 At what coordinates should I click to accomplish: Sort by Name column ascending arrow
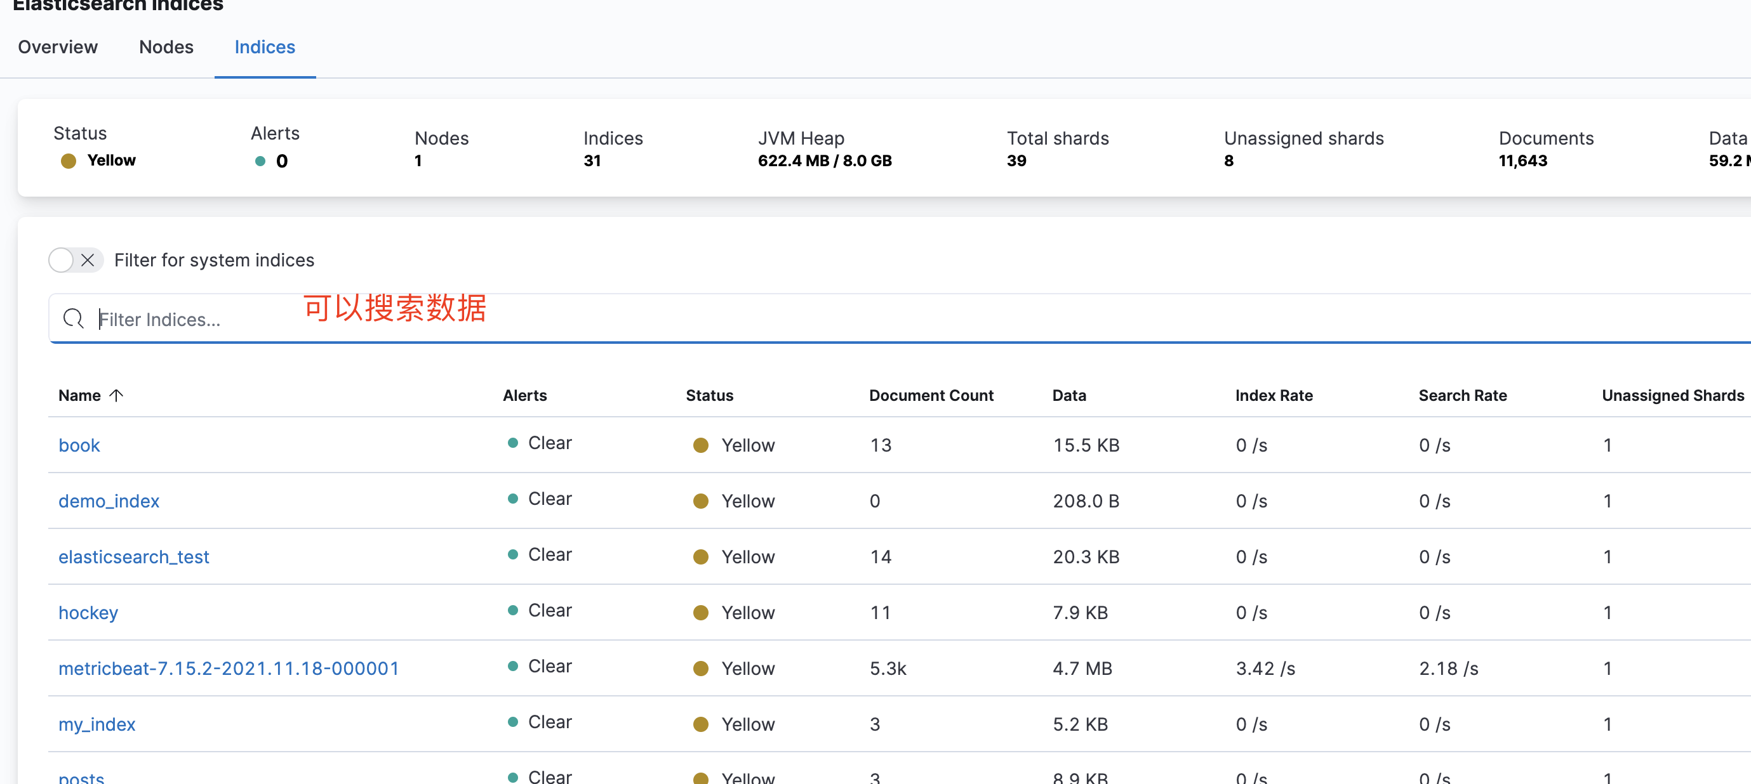point(116,395)
